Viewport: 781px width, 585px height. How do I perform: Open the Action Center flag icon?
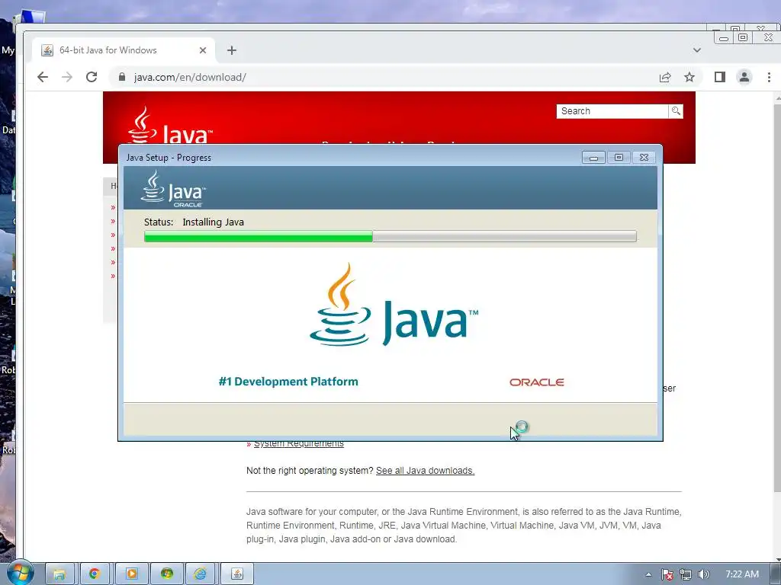pos(667,574)
